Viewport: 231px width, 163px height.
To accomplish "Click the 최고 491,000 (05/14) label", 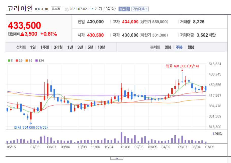I will [182, 66].
